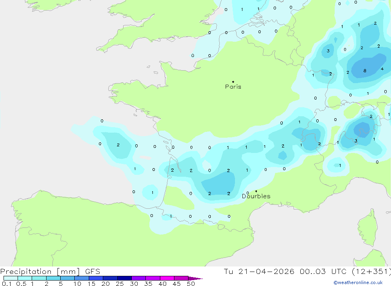Click the precipitation value '4' on the map
391x286 pixels.
pyautogui.click(x=382, y=69)
